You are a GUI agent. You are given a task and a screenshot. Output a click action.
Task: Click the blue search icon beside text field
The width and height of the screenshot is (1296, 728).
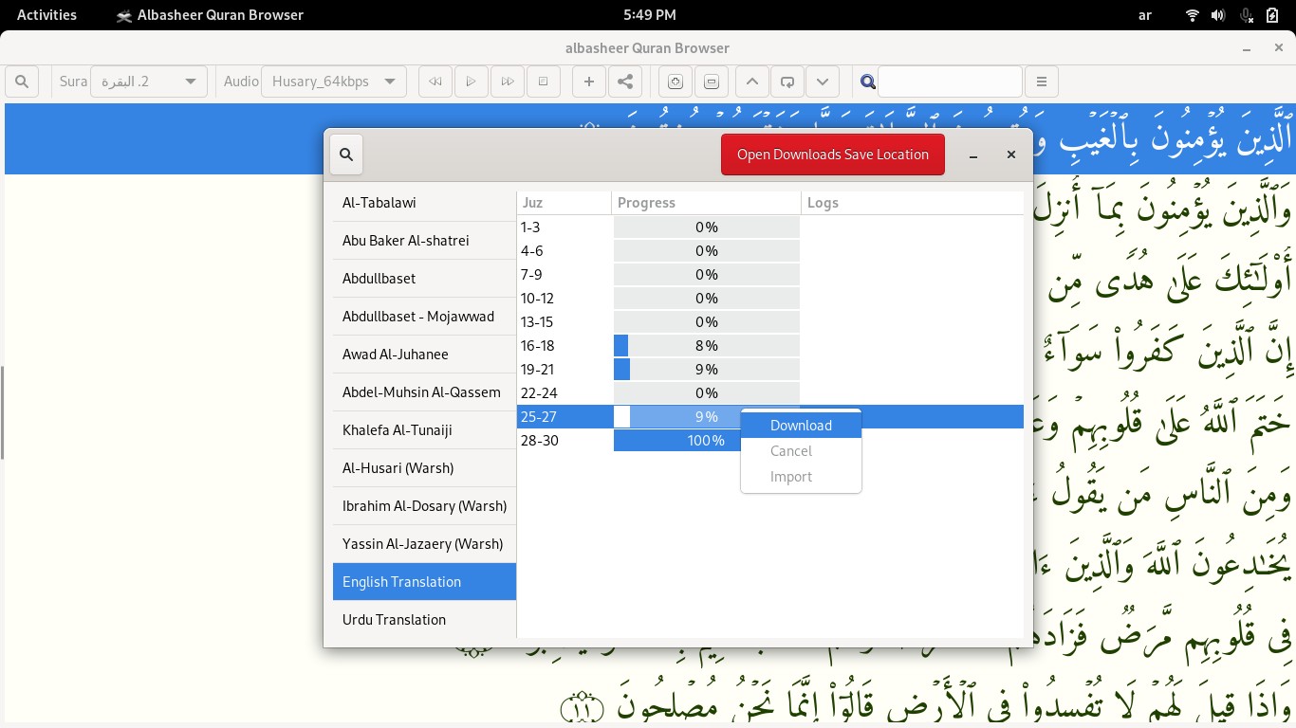pyautogui.click(x=867, y=82)
